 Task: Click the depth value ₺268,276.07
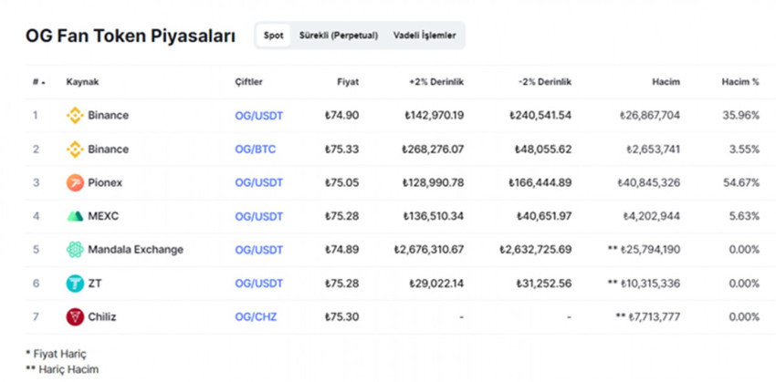(x=433, y=150)
